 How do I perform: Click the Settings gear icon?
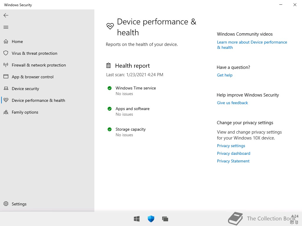[6, 204]
